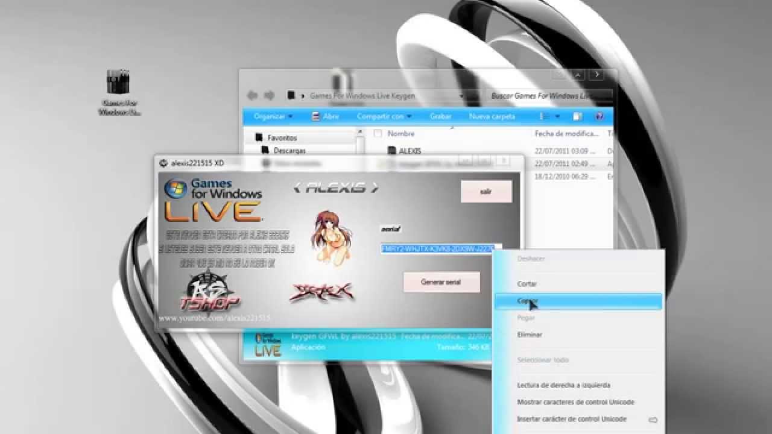Click the Favoritos star icon
The height and width of the screenshot is (434, 772).
259,138
